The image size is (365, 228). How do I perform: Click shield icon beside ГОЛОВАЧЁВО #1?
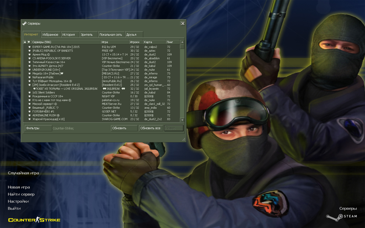30,112
